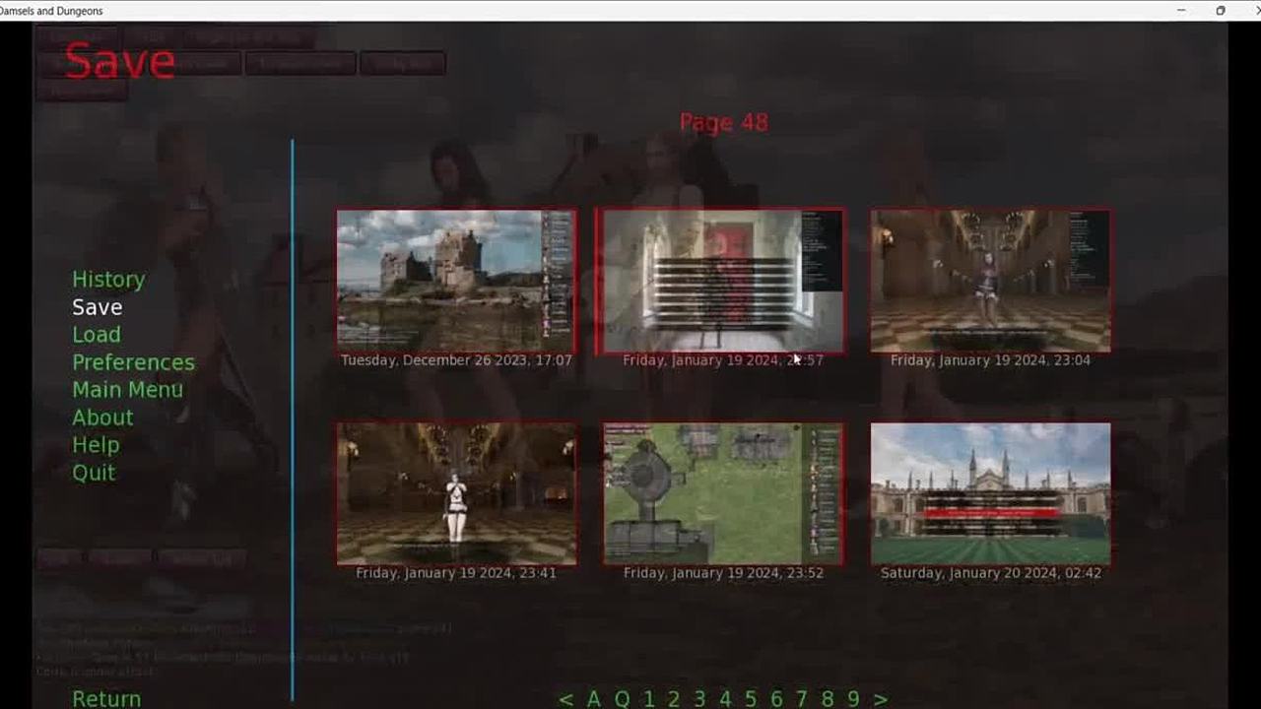
Task: Select save slot dated December 26 2023, 17:07
Action: click(x=456, y=289)
